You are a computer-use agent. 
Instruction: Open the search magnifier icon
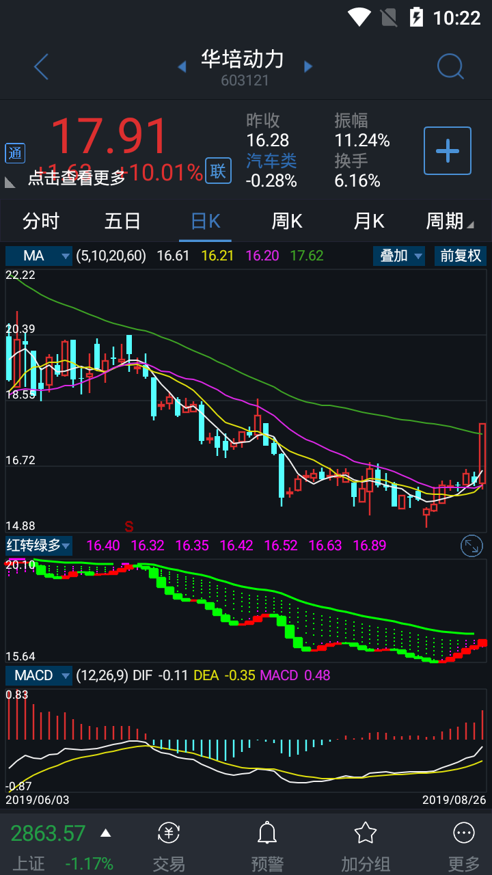click(450, 67)
